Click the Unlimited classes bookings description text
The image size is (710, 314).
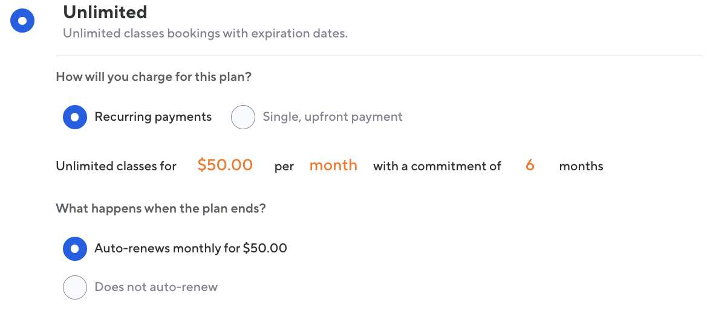pos(205,33)
